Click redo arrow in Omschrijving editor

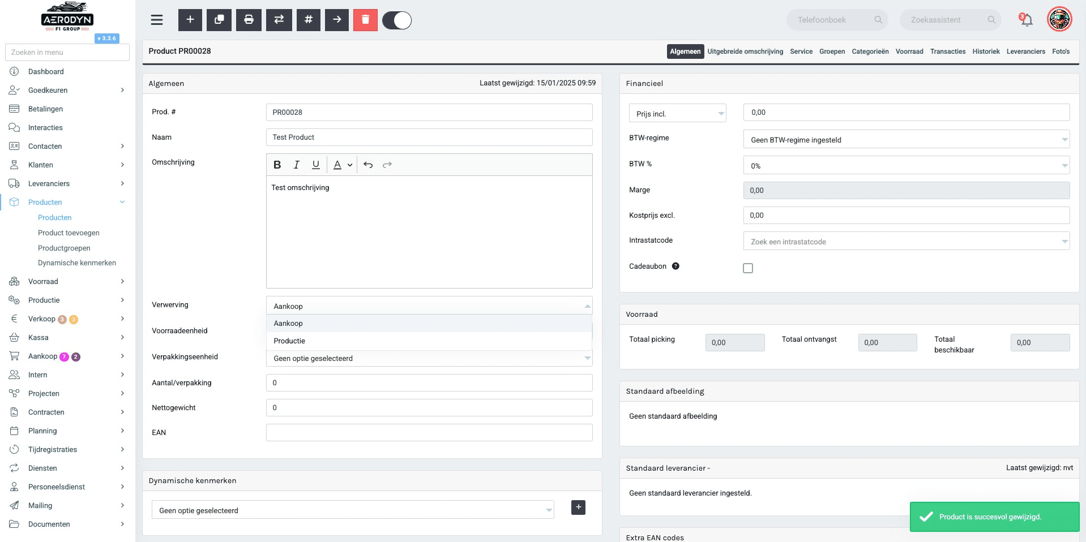(387, 165)
